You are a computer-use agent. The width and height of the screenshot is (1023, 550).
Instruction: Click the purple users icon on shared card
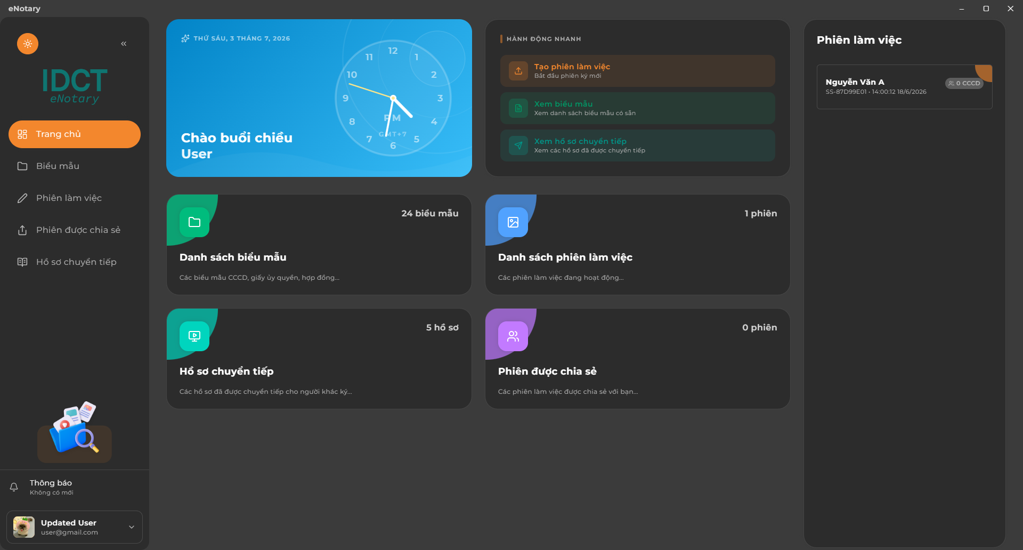tap(513, 336)
